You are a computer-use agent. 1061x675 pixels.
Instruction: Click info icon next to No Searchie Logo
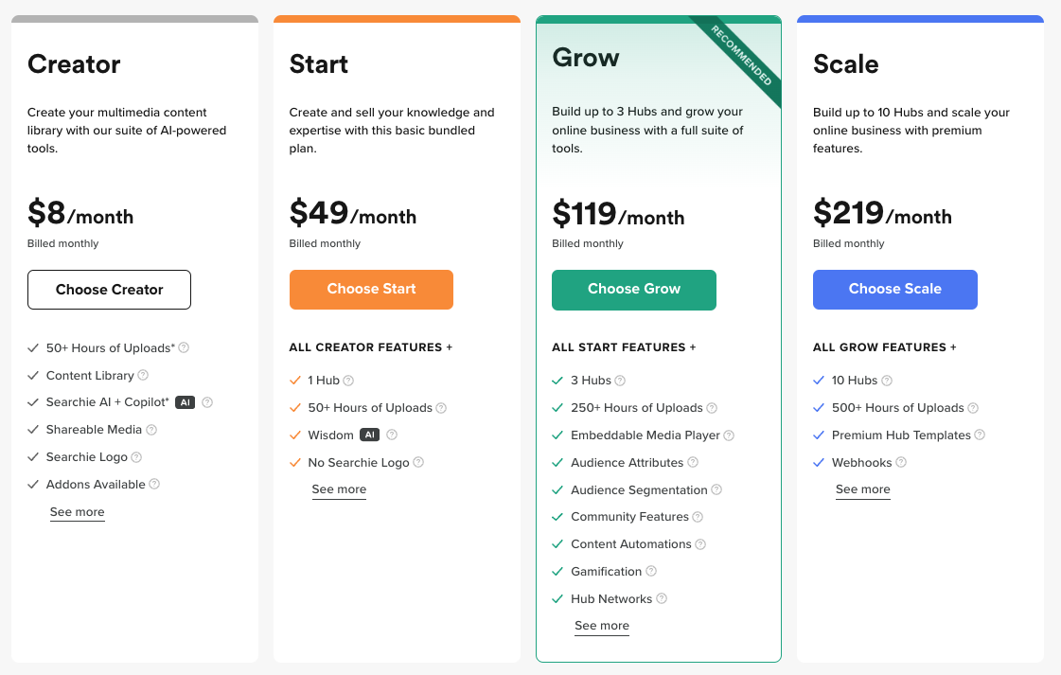(418, 463)
